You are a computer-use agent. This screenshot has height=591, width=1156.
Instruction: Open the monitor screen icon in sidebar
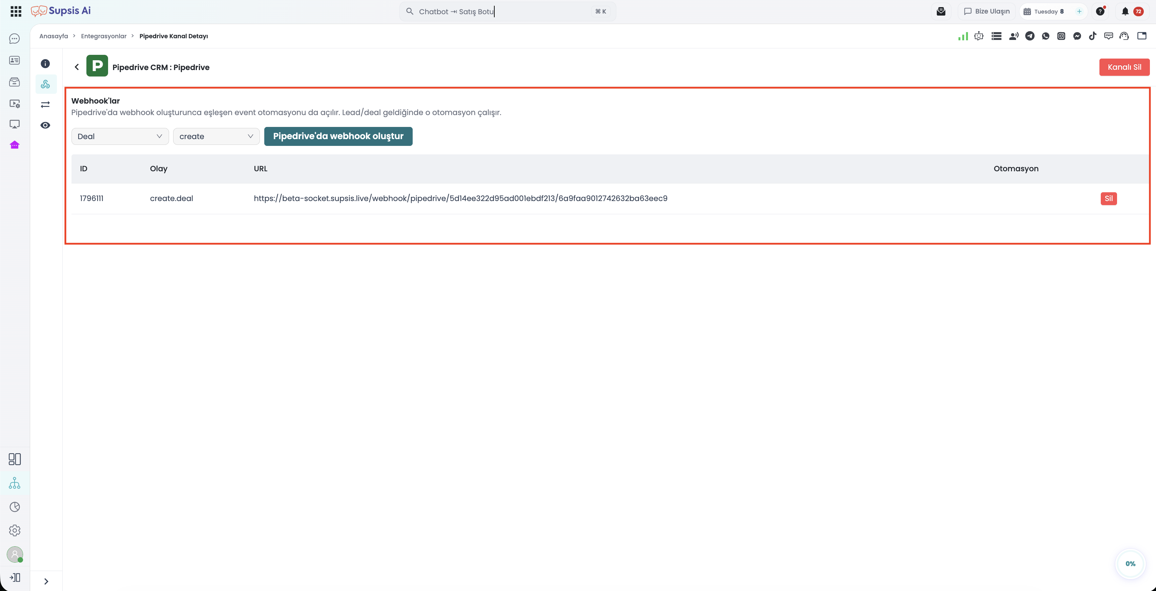click(x=14, y=124)
